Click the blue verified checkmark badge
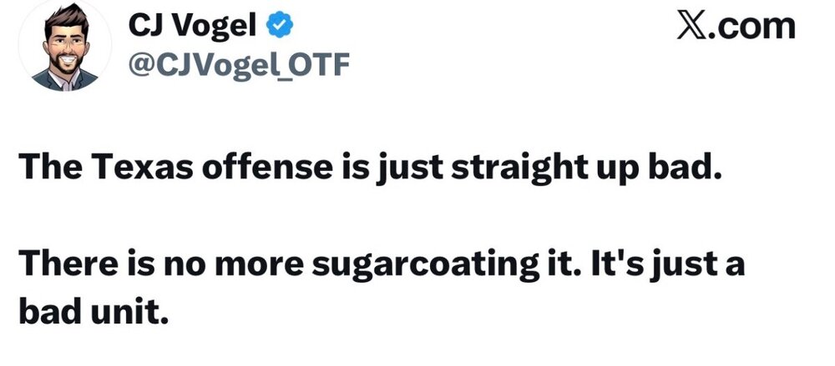Viewport: 835px width, 366px height. click(x=279, y=26)
